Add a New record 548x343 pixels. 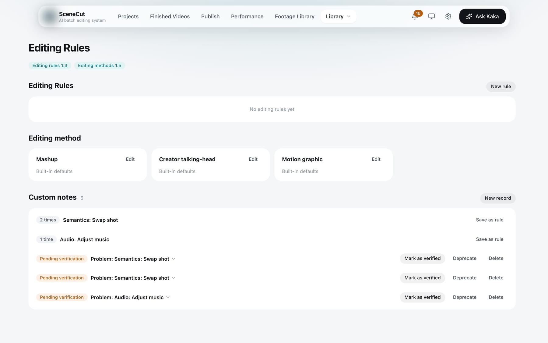(x=498, y=198)
